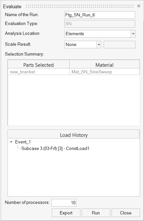Image resolution: width=144 pixels, height=221 pixels.
Task: Click the Export button
Action: tap(66, 213)
